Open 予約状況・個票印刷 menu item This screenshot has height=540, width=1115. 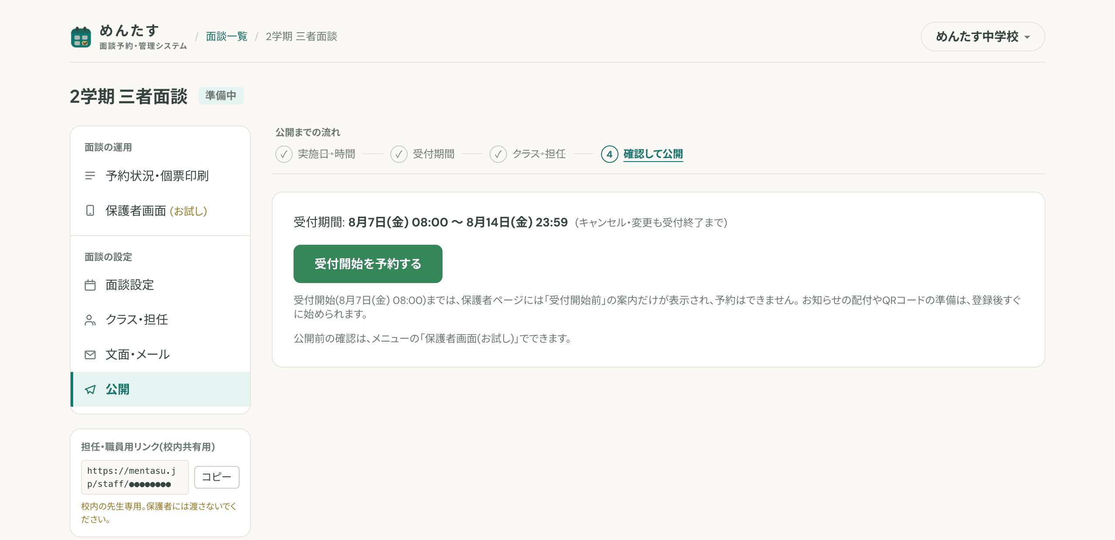coord(160,175)
